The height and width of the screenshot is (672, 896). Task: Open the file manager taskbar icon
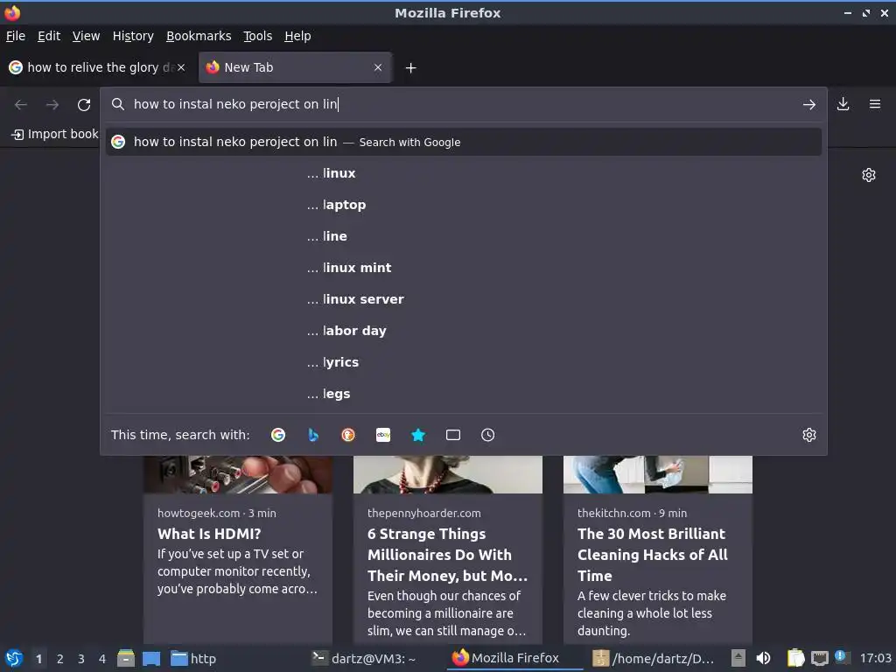point(126,658)
